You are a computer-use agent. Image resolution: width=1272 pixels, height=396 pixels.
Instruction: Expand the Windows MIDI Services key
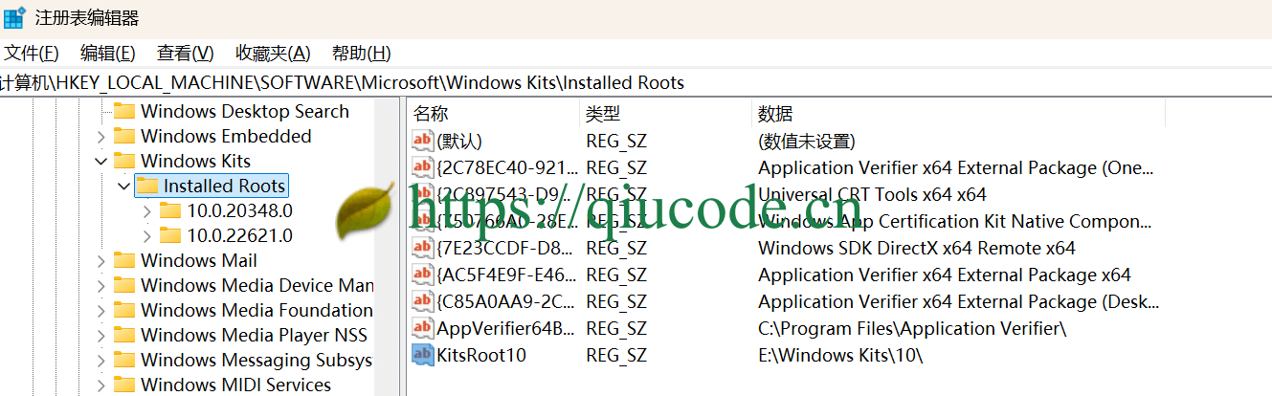pyautogui.click(x=100, y=385)
